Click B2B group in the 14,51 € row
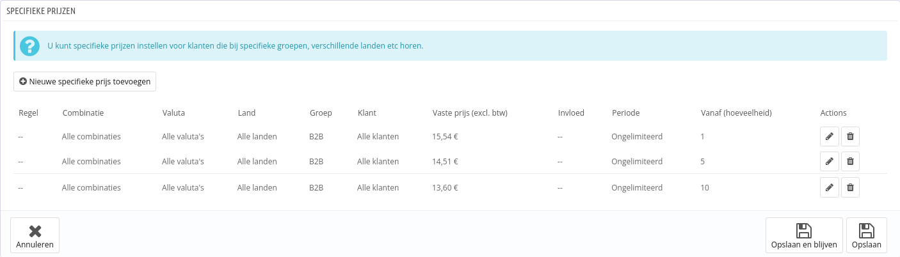The image size is (900, 257). (316, 162)
